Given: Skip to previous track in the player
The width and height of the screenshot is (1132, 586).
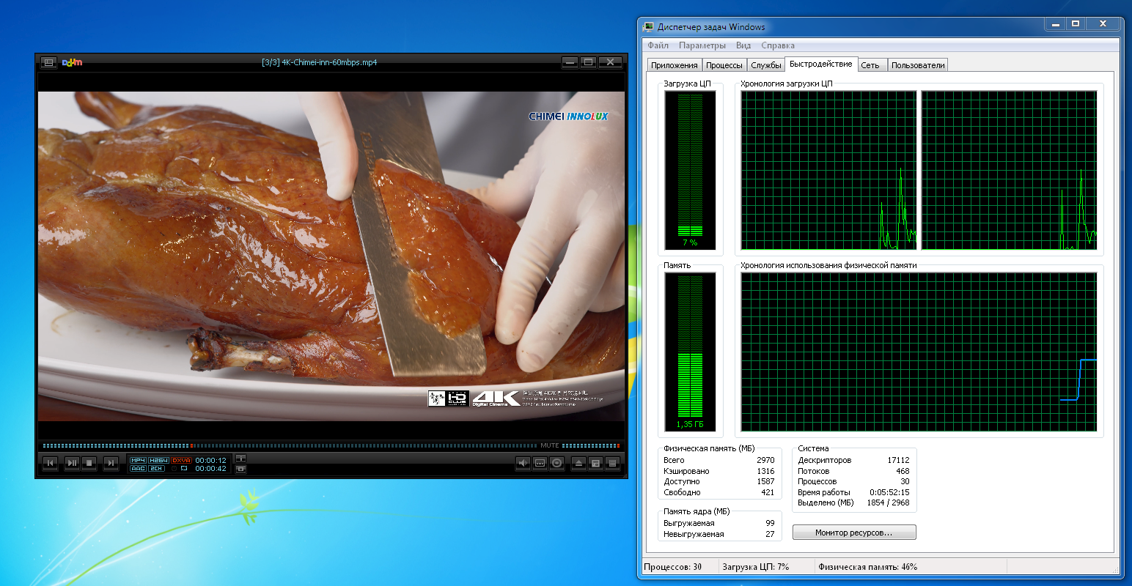Looking at the screenshot, I should 51,463.
